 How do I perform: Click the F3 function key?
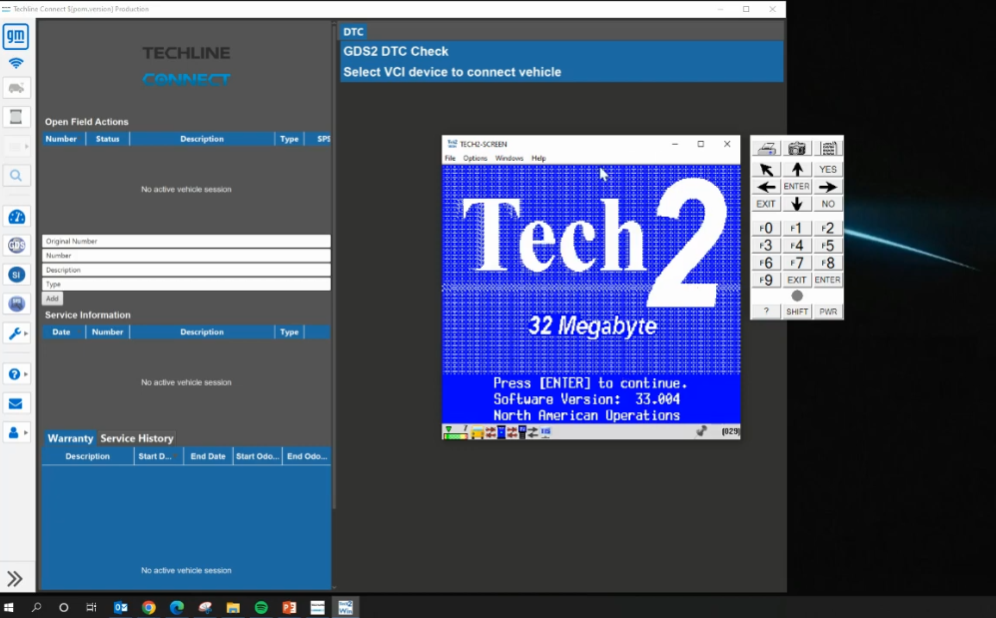click(766, 246)
